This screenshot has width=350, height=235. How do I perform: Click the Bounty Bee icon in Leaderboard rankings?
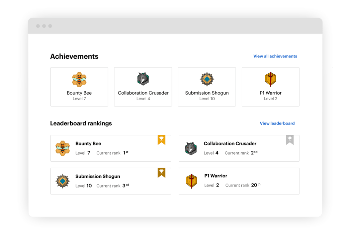(63, 148)
